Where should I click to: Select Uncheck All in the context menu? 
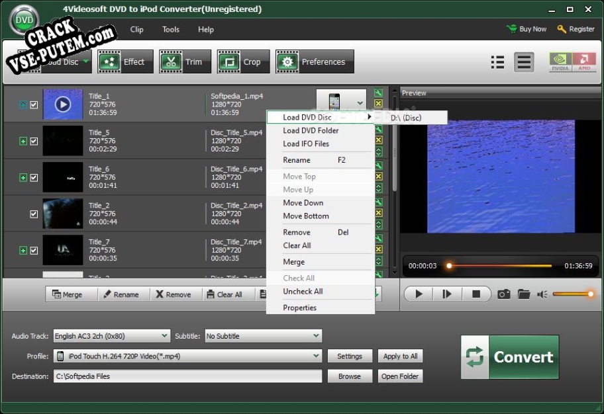[x=321, y=291]
